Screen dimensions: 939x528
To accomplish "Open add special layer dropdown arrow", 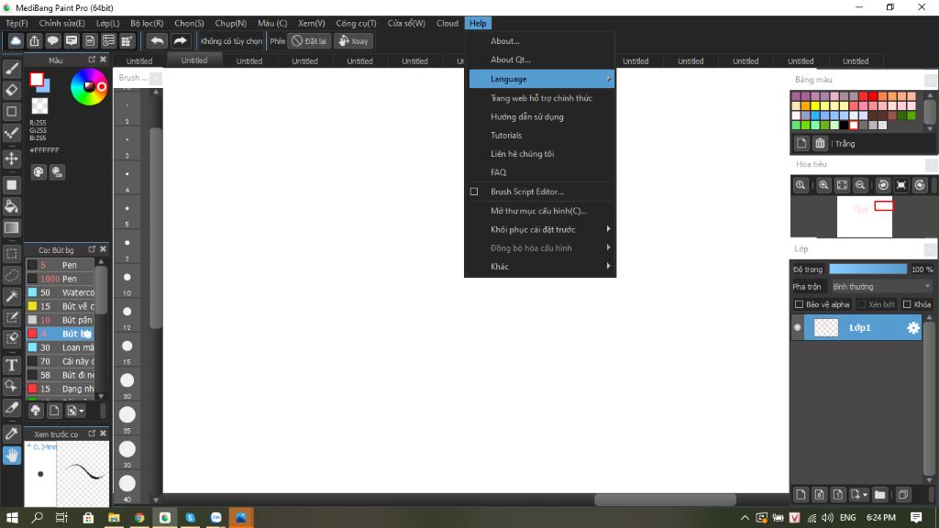I will [x=858, y=494].
